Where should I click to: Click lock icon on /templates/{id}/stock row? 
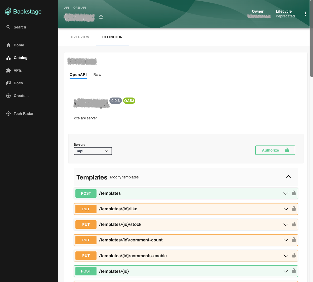[x=294, y=224]
